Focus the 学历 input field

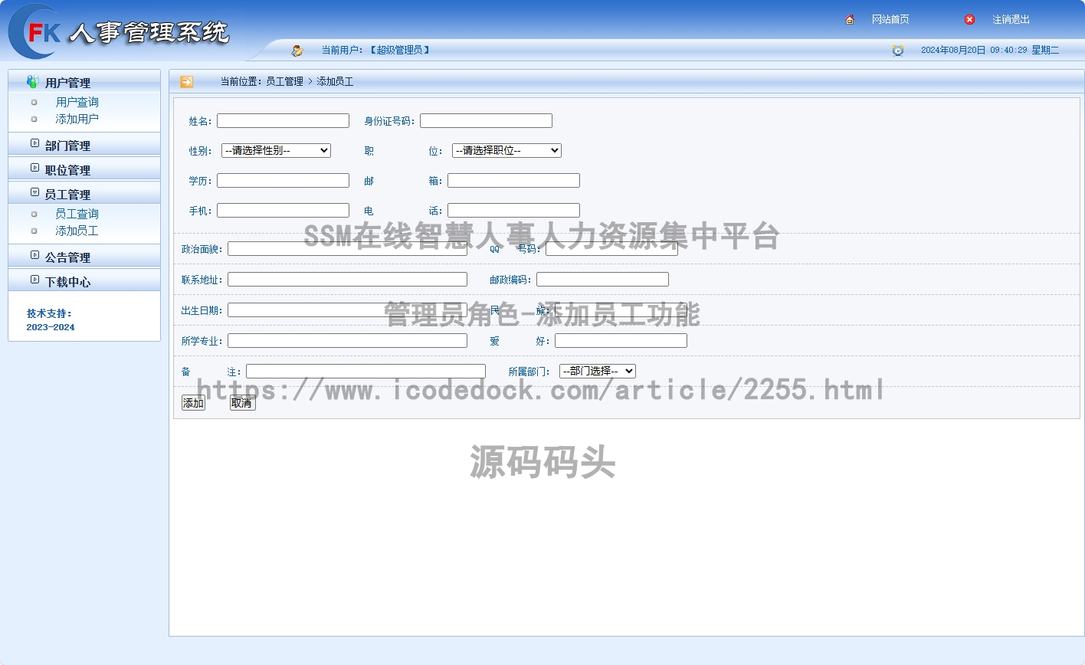point(283,180)
